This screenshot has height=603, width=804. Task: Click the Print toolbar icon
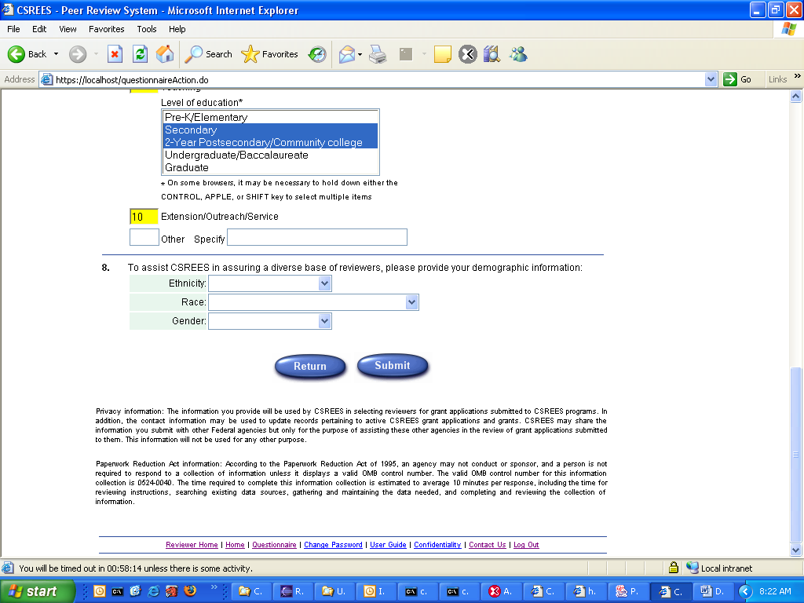coord(378,54)
